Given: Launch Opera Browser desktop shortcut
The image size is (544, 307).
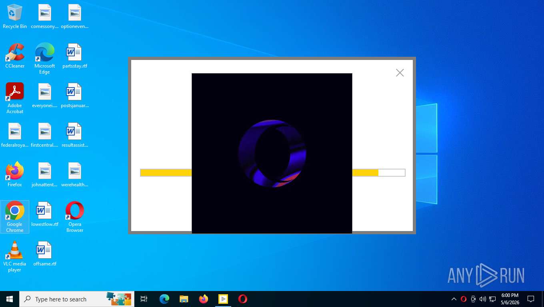Looking at the screenshot, I should 75,217.
